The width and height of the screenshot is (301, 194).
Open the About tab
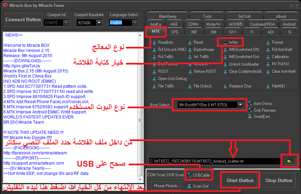coord(281,16)
